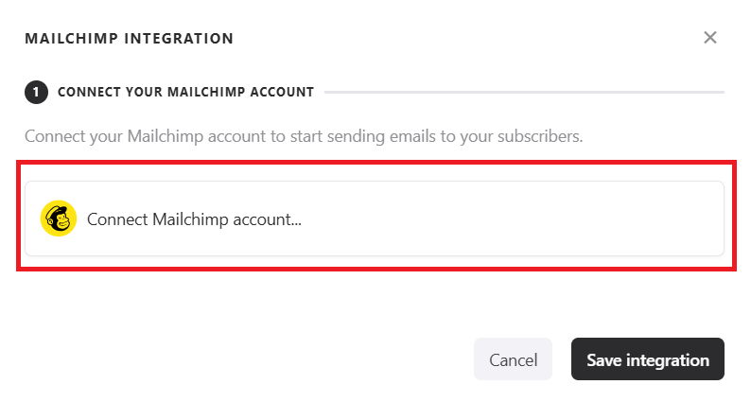751x402 pixels.
Task: Click the word "subscribers" in the description
Action: (x=535, y=136)
